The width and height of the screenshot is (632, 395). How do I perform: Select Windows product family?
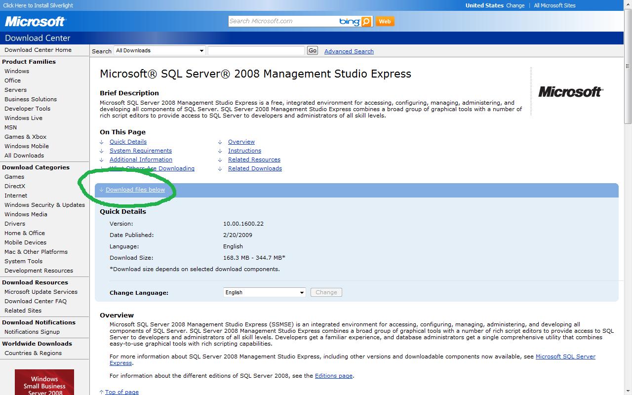(17, 71)
